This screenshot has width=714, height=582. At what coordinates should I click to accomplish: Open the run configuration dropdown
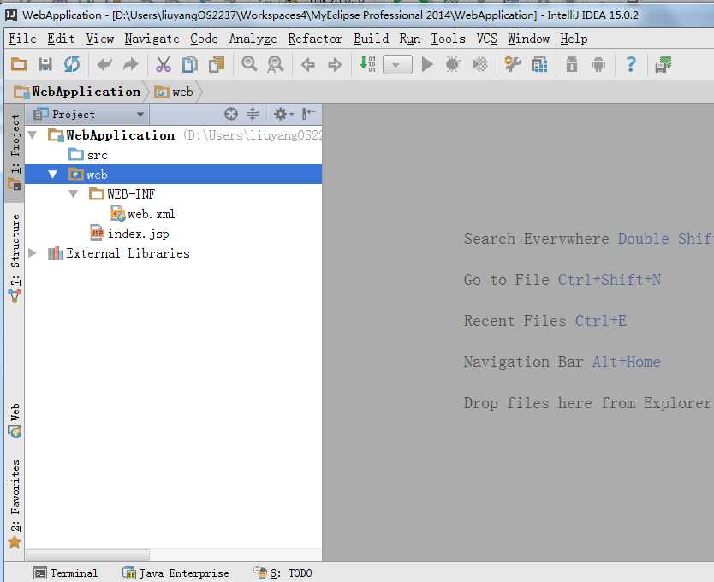click(397, 65)
